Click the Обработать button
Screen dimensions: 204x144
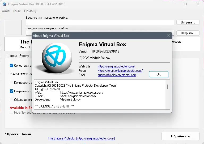(180, 136)
